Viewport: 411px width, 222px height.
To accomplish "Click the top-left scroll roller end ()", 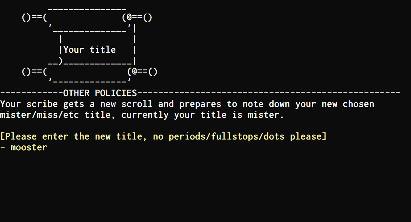I will coord(26,17).
